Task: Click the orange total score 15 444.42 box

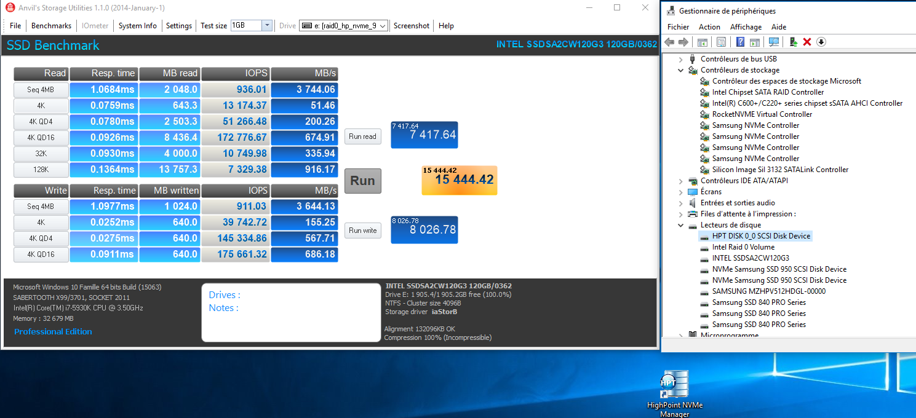Action: (x=459, y=180)
